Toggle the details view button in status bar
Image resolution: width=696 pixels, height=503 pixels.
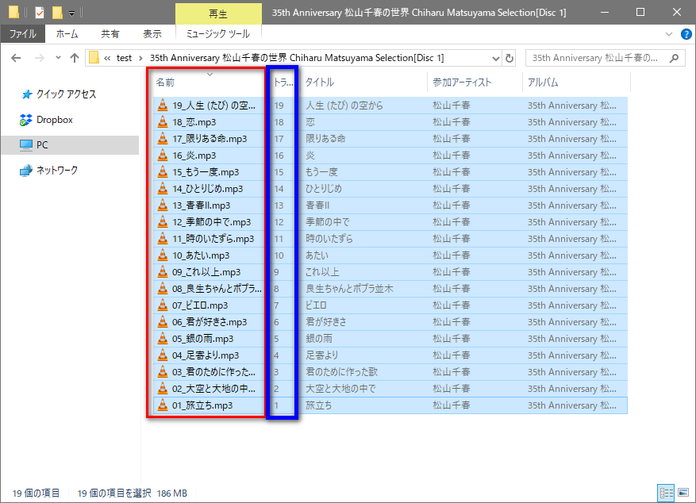click(666, 493)
